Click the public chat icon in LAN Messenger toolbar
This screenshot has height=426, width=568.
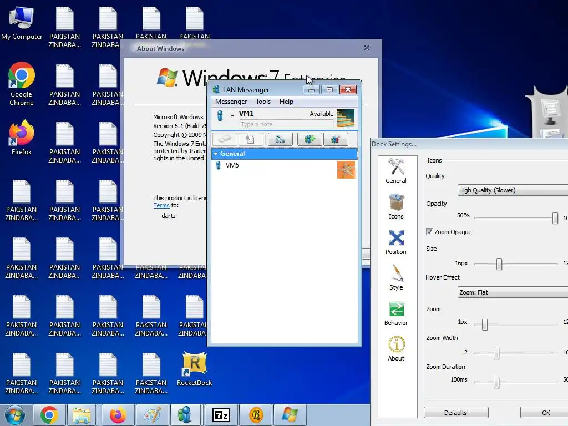tap(336, 139)
